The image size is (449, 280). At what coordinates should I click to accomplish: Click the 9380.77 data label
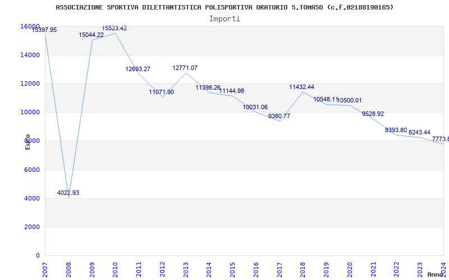[279, 116]
